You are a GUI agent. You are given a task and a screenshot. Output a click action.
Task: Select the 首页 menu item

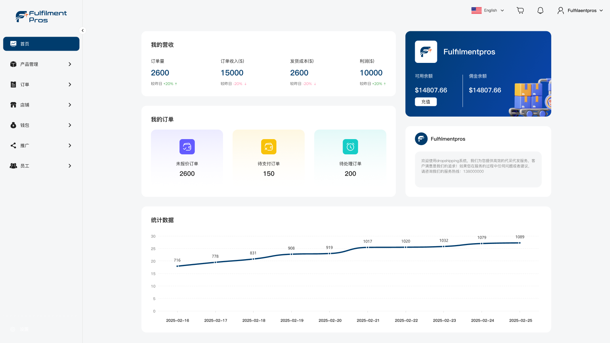pos(41,43)
